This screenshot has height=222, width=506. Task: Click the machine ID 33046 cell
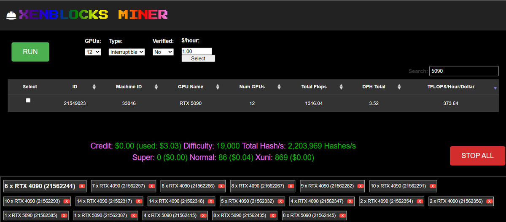(129, 103)
